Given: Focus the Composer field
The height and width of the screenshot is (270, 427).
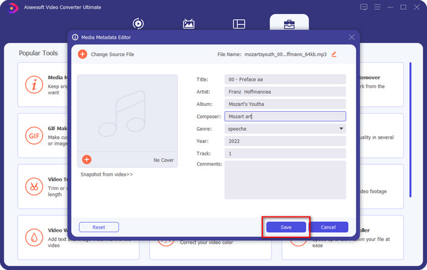Looking at the screenshot, I should point(285,116).
